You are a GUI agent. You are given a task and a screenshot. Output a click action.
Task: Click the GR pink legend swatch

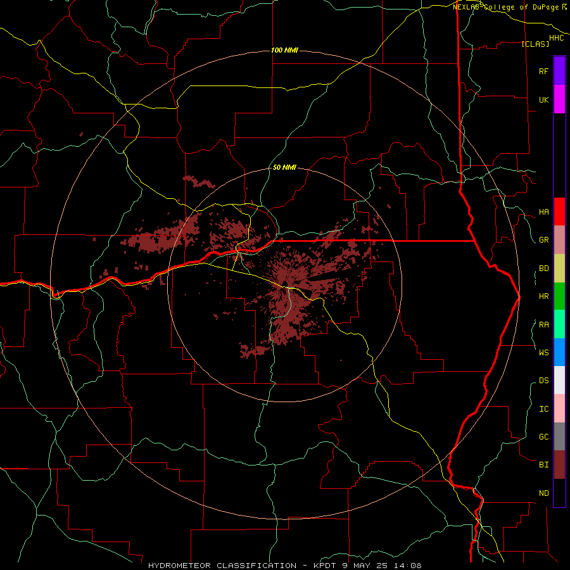click(x=559, y=240)
